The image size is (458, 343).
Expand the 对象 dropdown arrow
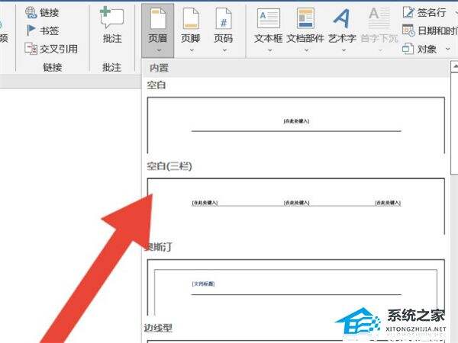(x=448, y=49)
